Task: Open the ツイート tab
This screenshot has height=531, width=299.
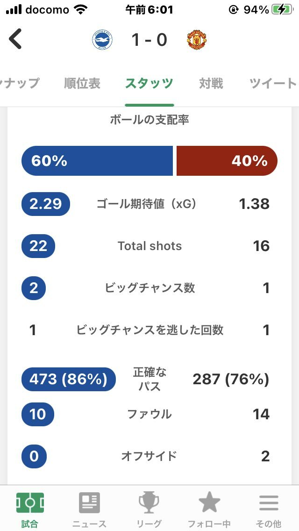Action: pos(273,84)
